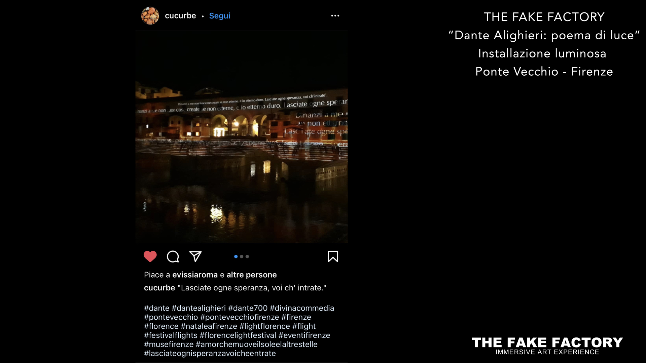View the likes list via altre persone
The width and height of the screenshot is (646, 363).
252,275
